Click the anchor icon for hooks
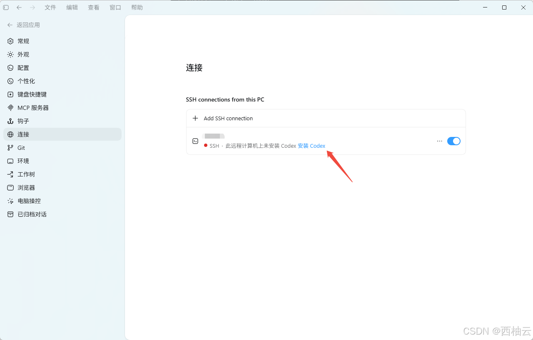 coord(10,121)
